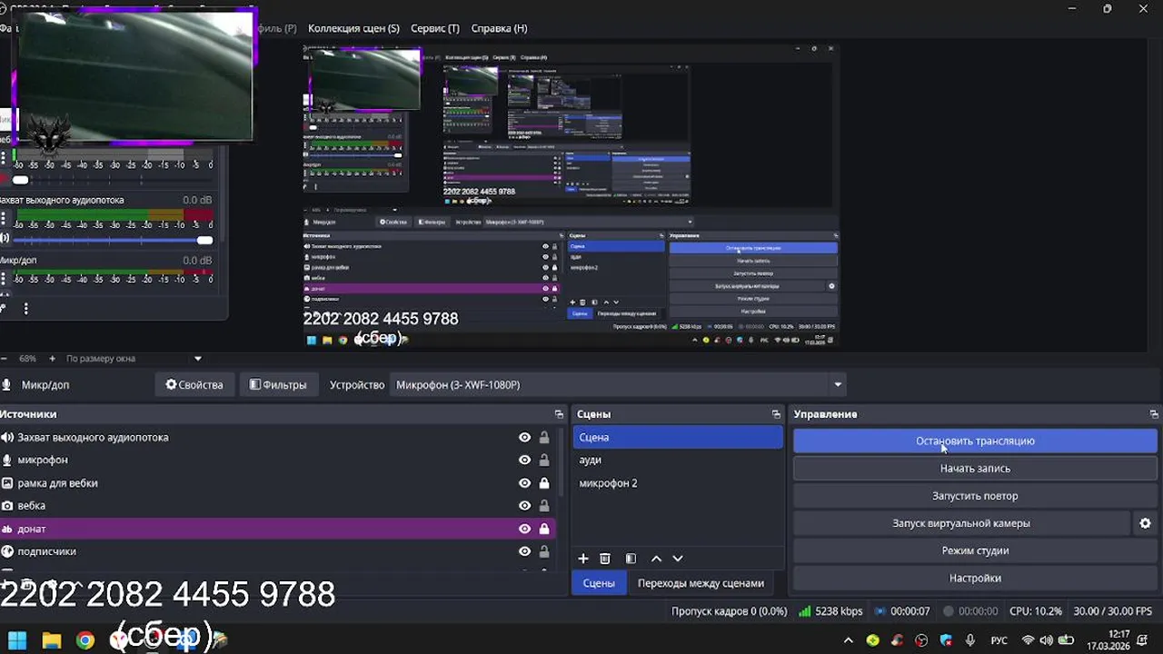Screen dimensions: 1163x654
Task: Open system volume tray icon
Action: click(x=1047, y=640)
